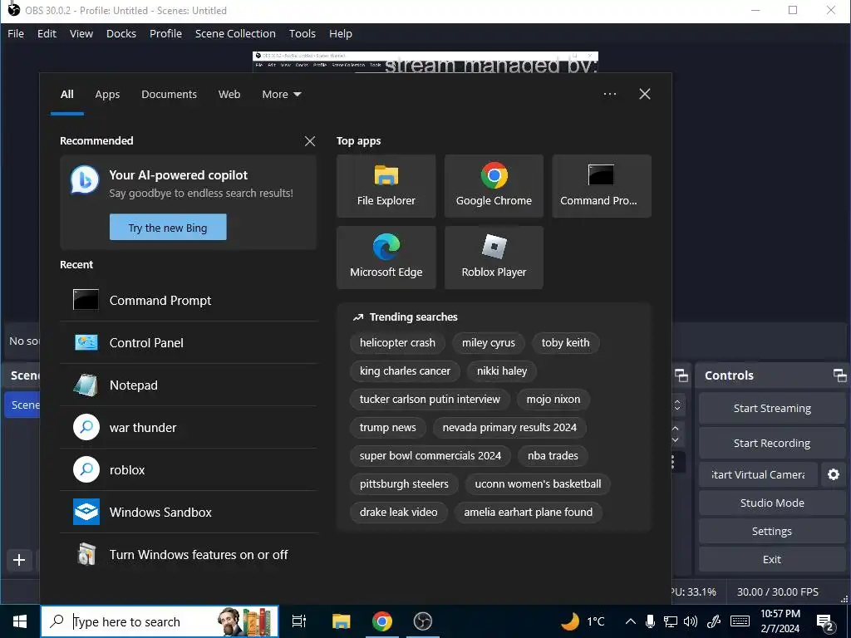Open OBS Tools menu
This screenshot has height=638, width=851.
[x=303, y=33]
